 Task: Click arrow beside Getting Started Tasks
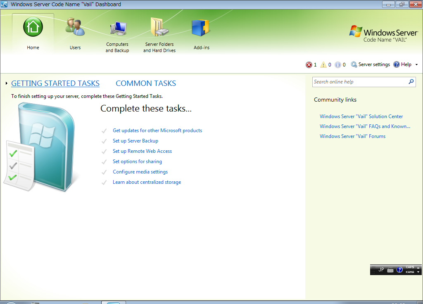point(7,83)
